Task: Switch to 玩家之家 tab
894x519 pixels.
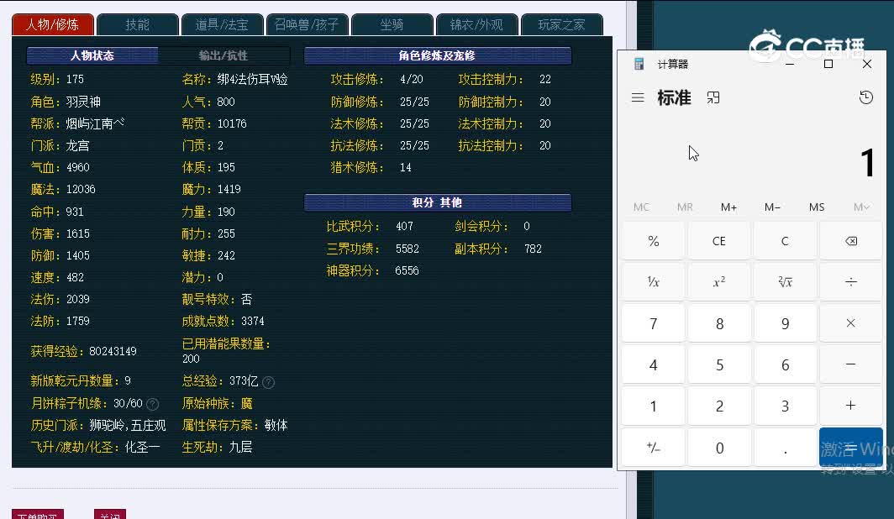Action: tap(561, 24)
